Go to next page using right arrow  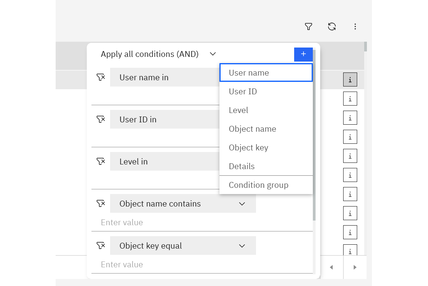[355, 267]
